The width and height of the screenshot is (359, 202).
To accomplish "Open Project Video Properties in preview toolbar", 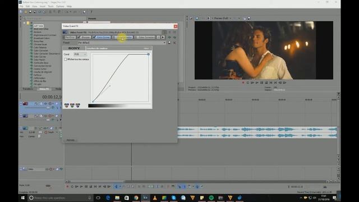I will (191, 19).
